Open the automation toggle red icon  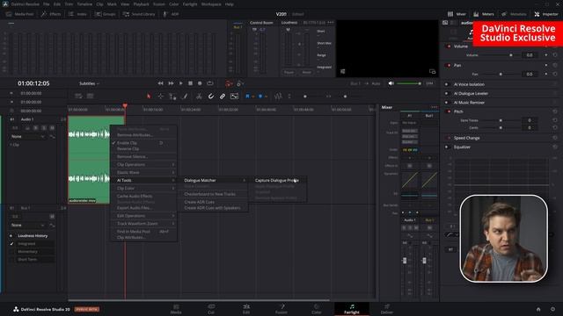228,83
